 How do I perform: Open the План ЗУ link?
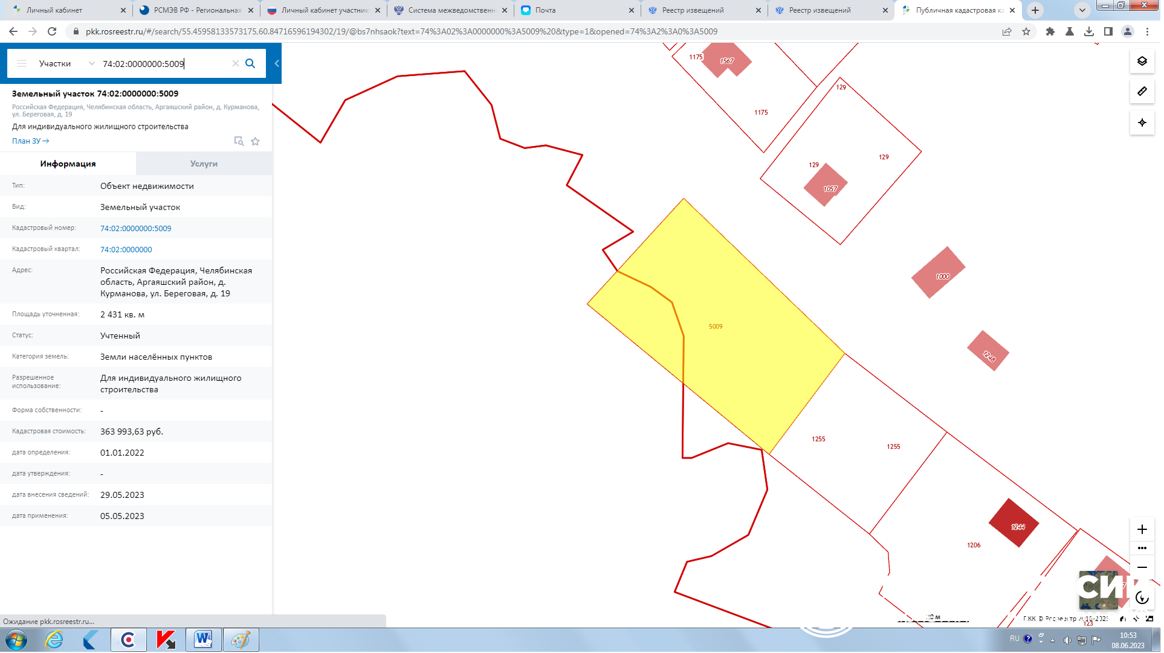pos(30,141)
